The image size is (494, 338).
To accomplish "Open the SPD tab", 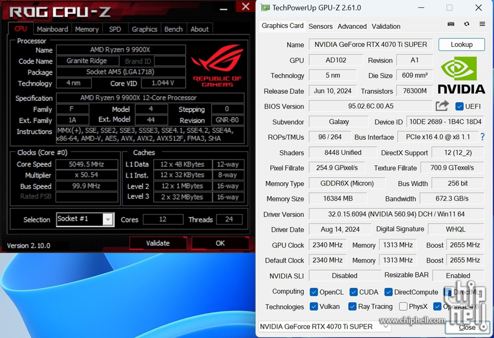I will [x=115, y=29].
